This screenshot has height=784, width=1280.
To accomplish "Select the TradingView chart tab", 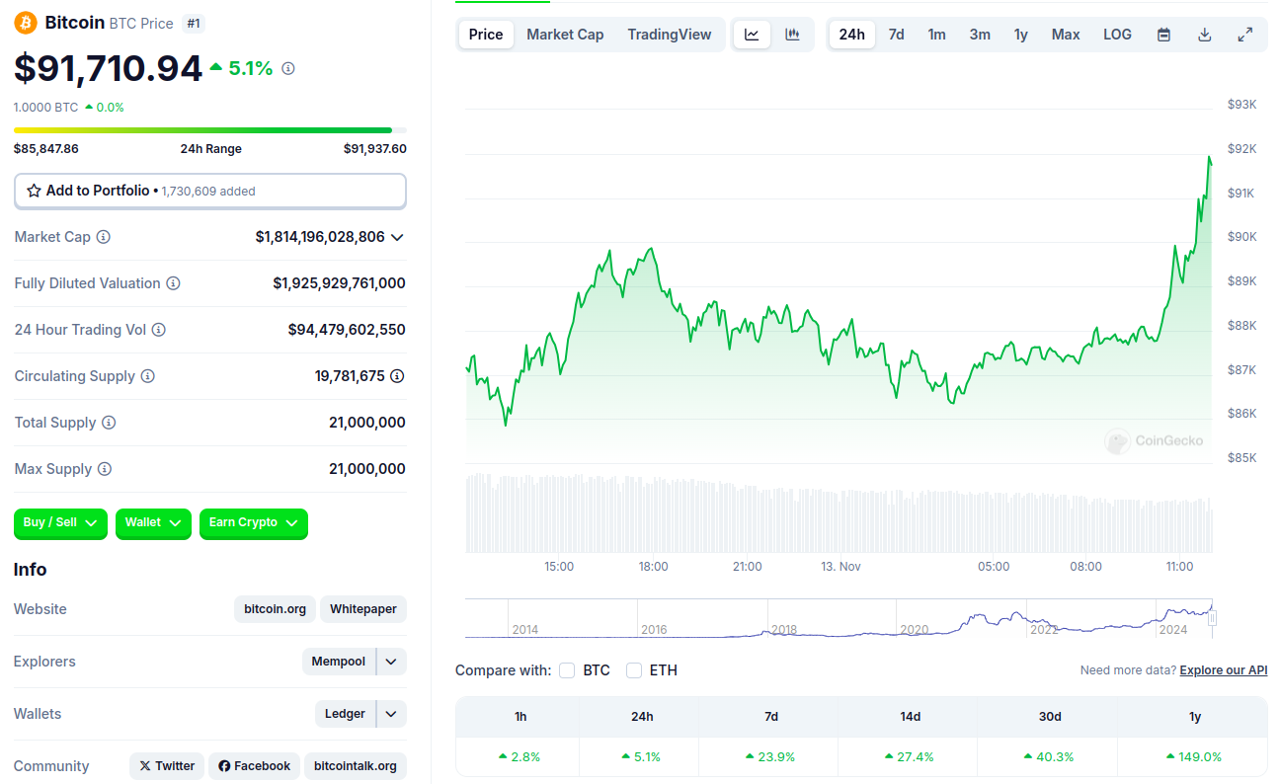I will [x=670, y=35].
